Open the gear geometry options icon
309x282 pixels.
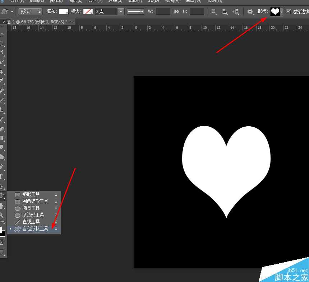click(x=250, y=12)
